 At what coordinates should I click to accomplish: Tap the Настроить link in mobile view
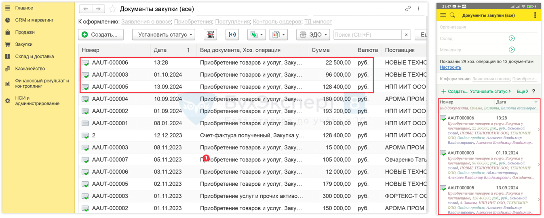click(450, 67)
